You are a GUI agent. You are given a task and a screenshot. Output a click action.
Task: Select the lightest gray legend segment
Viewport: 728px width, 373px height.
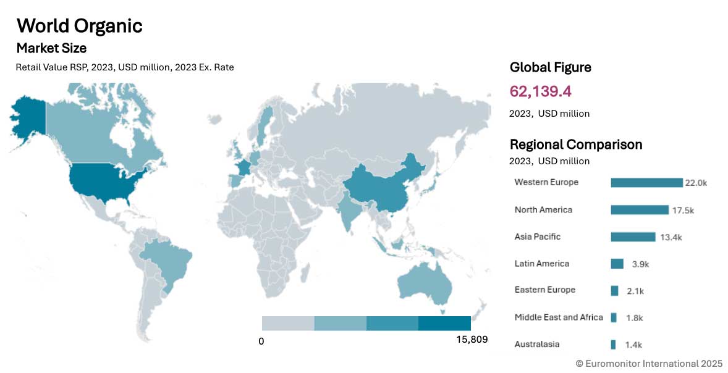[x=288, y=324]
